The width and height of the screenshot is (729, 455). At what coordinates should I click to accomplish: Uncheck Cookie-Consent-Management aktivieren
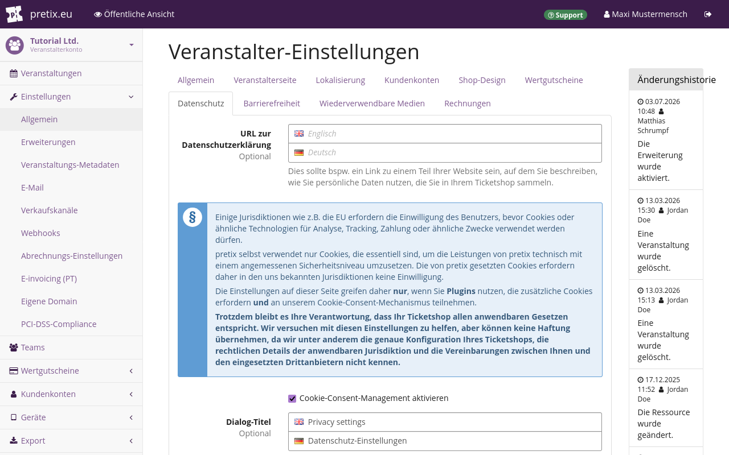coord(292,399)
